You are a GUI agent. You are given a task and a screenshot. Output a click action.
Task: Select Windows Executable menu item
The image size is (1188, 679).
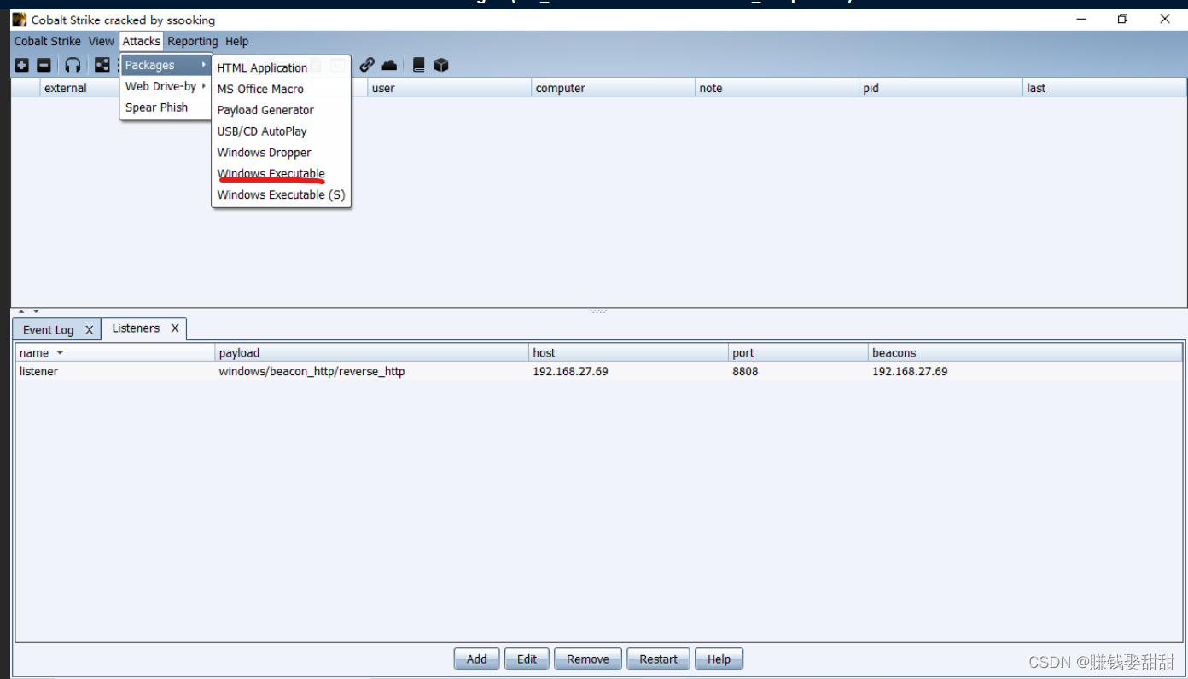281,174
